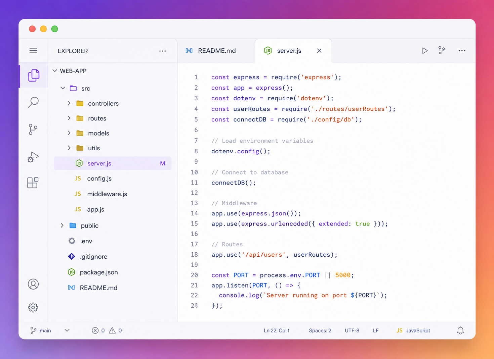The width and height of the screenshot is (494, 359).
Task: Click UTF-8 encoding in status bar
Action: tap(352, 330)
